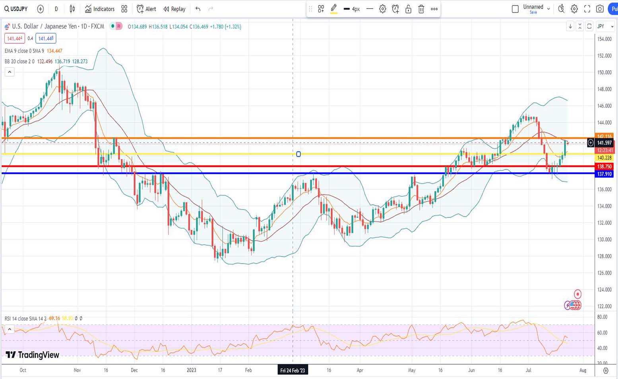This screenshot has width=618, height=379.
Task: Click the undo arrow icon
Action: (198, 9)
